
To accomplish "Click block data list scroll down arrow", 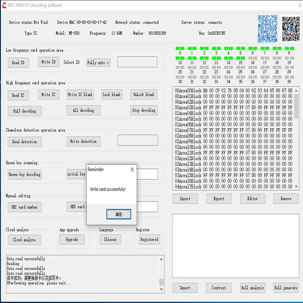I will pyautogui.click(x=296, y=186).
